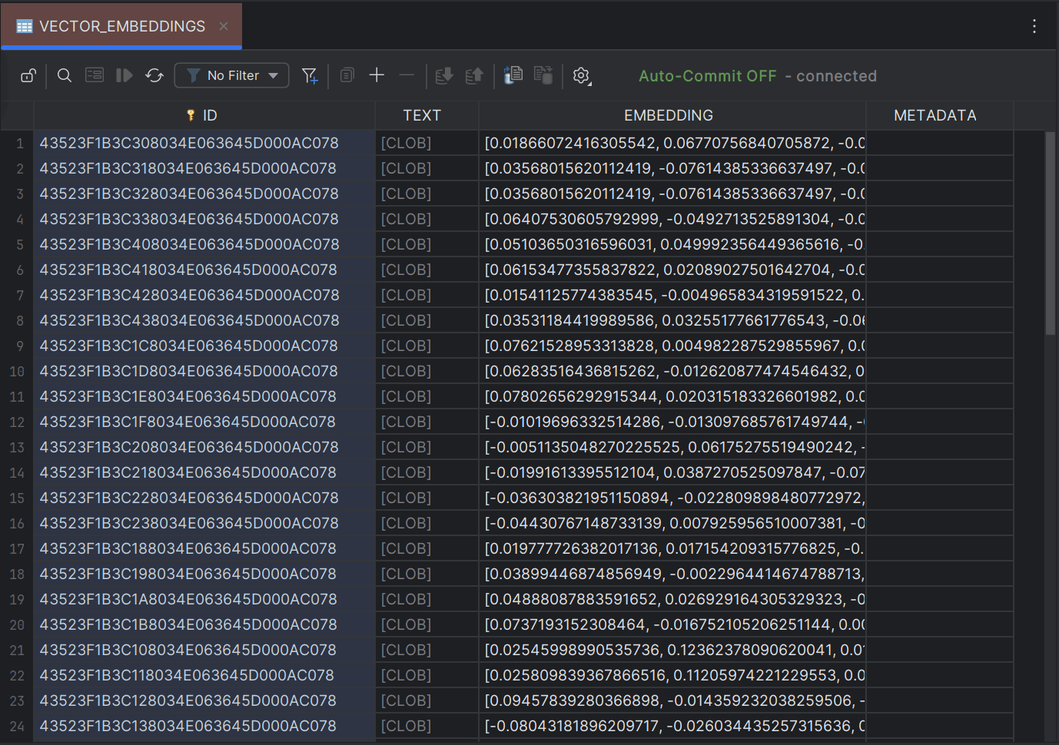Open the search magnifier tool

(x=65, y=75)
